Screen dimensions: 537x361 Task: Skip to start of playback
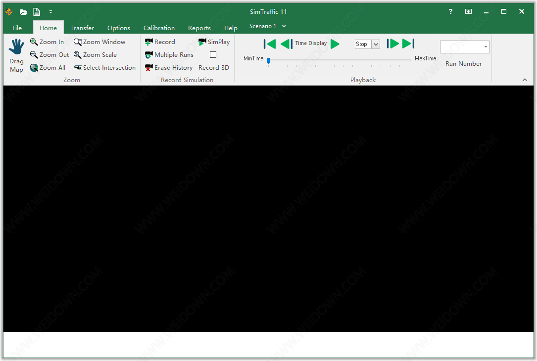270,44
